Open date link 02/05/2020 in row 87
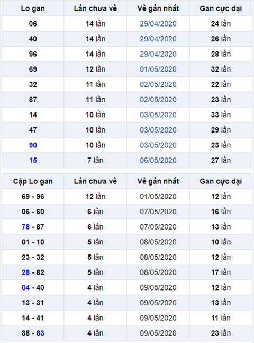This screenshot has height=343, width=254. (x=158, y=100)
